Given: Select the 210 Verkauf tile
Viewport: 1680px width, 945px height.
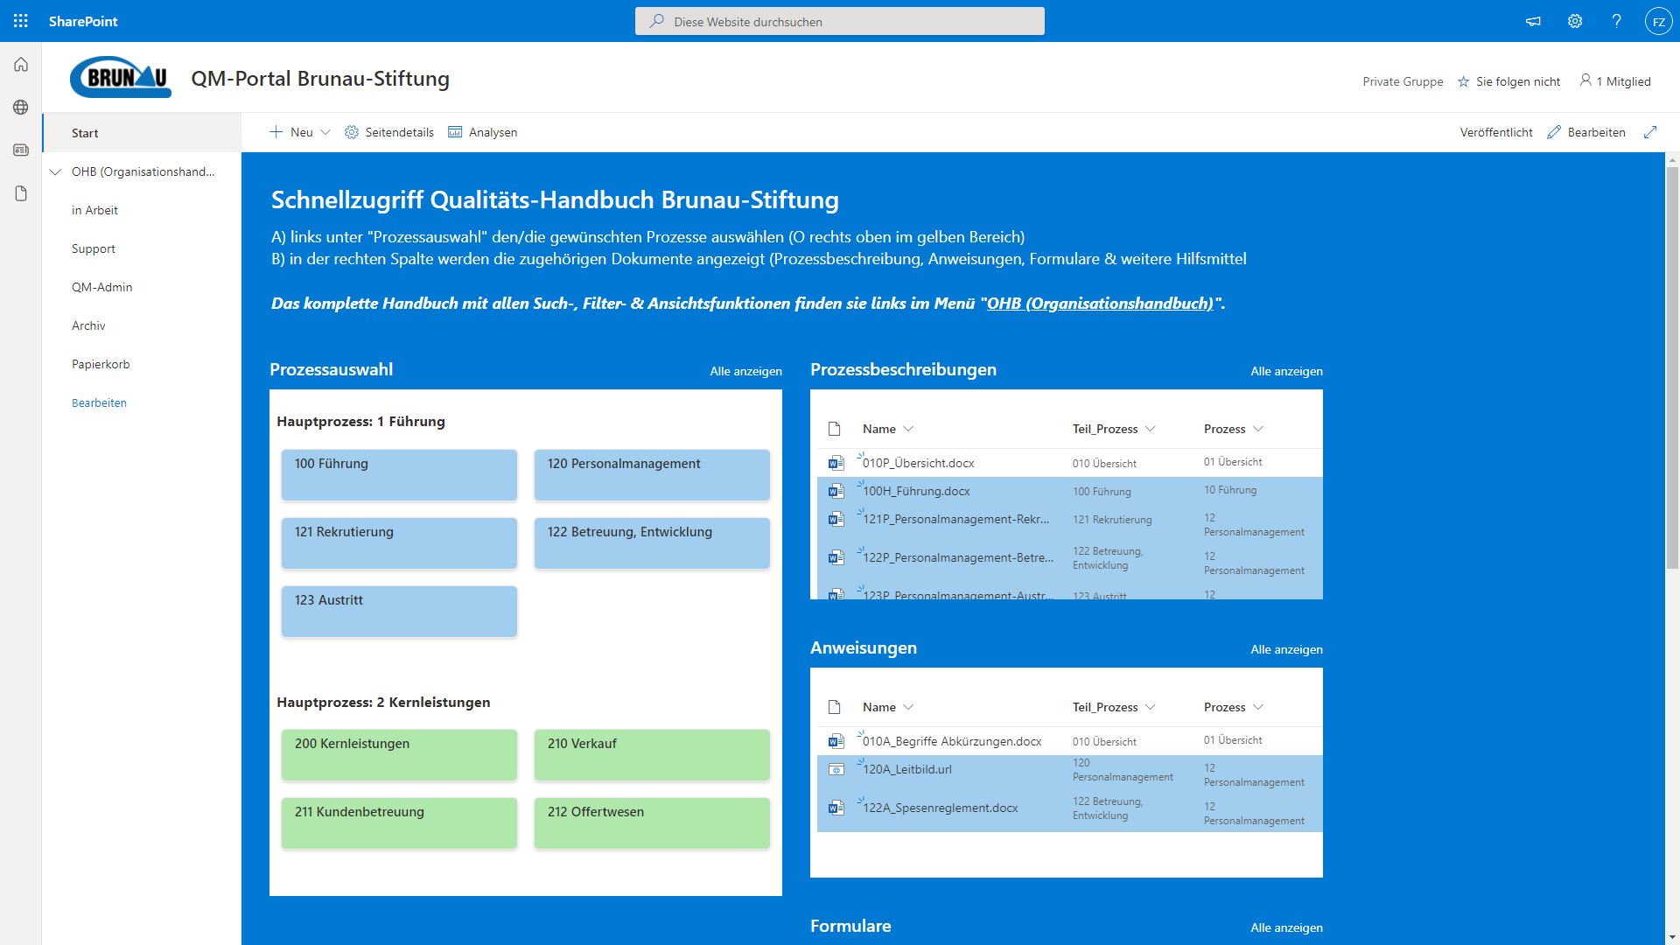Looking at the screenshot, I should (x=652, y=755).
